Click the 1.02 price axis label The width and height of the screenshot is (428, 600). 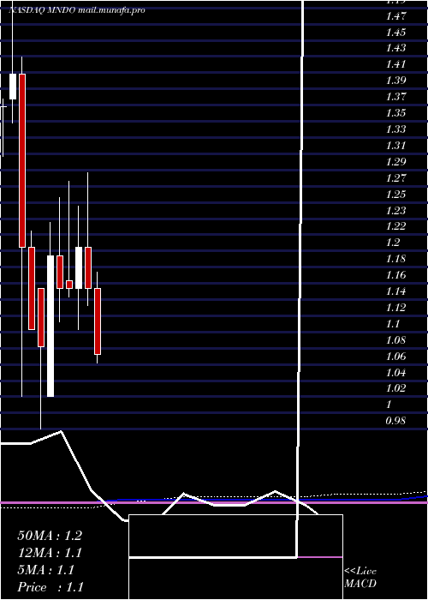395,388
